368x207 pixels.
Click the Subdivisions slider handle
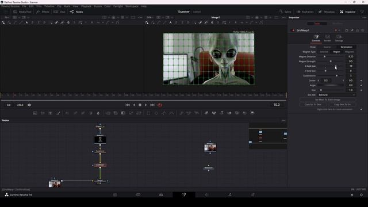[x=336, y=76]
